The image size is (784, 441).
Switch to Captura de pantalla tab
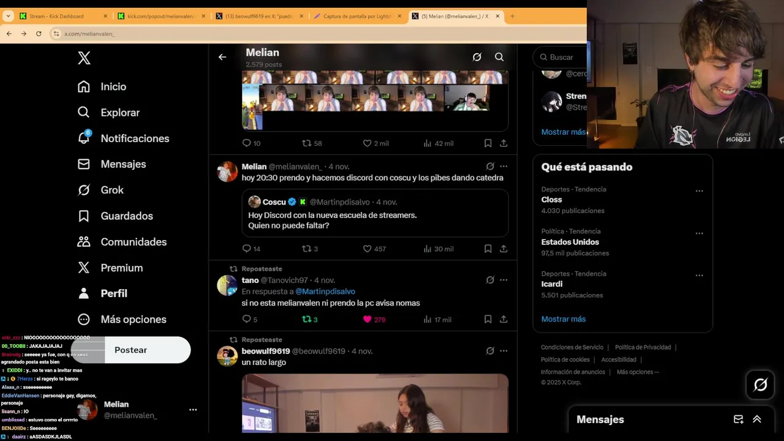[x=358, y=16]
